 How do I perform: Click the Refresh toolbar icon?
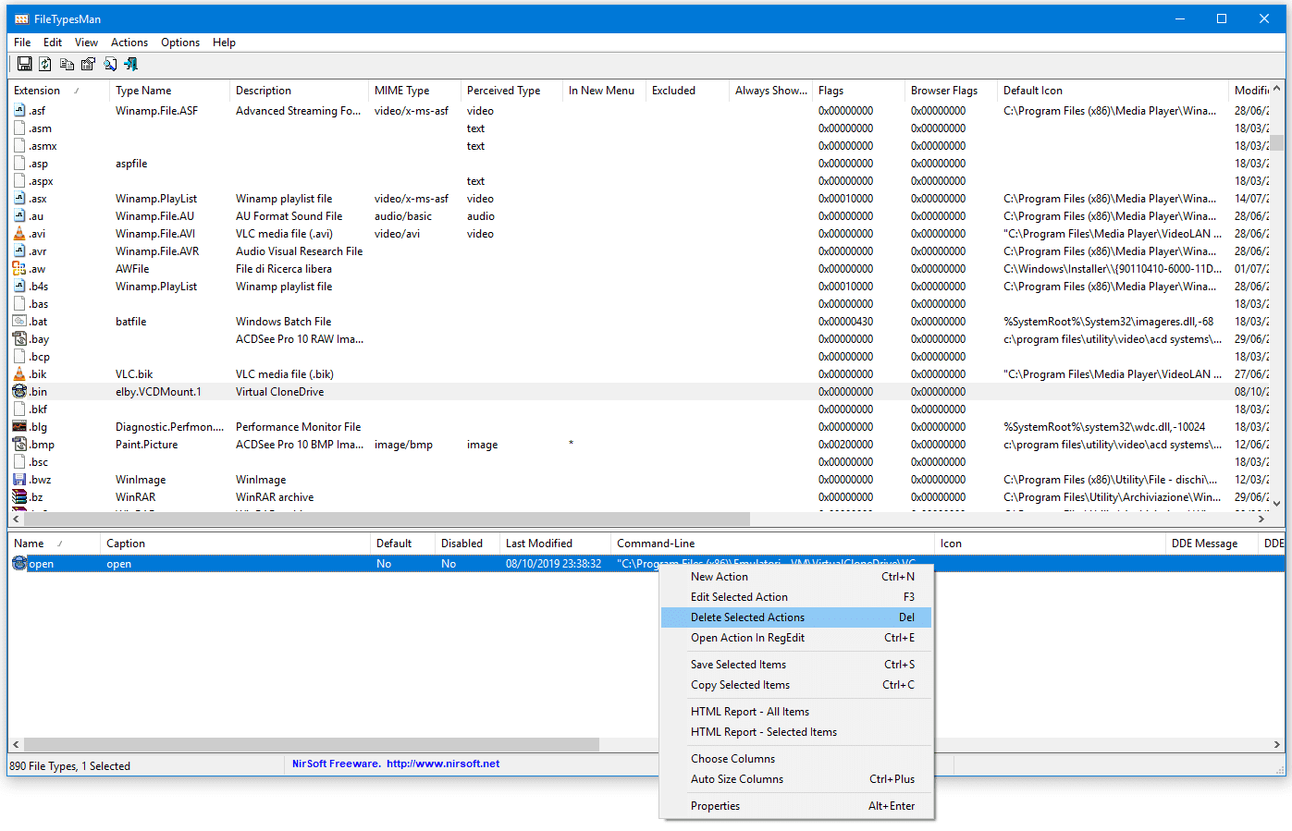coord(45,64)
